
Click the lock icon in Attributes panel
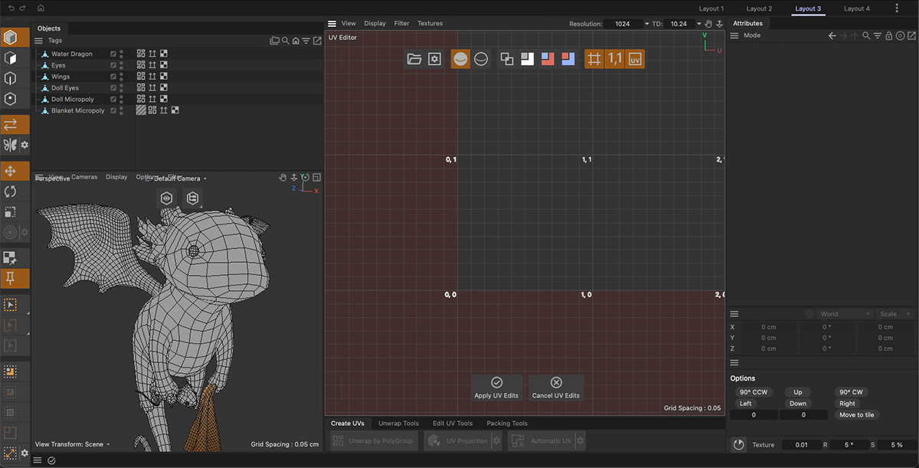click(x=889, y=35)
